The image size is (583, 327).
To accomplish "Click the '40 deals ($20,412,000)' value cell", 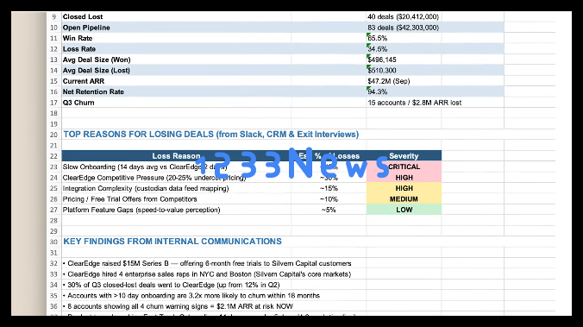I will tap(404, 16).
